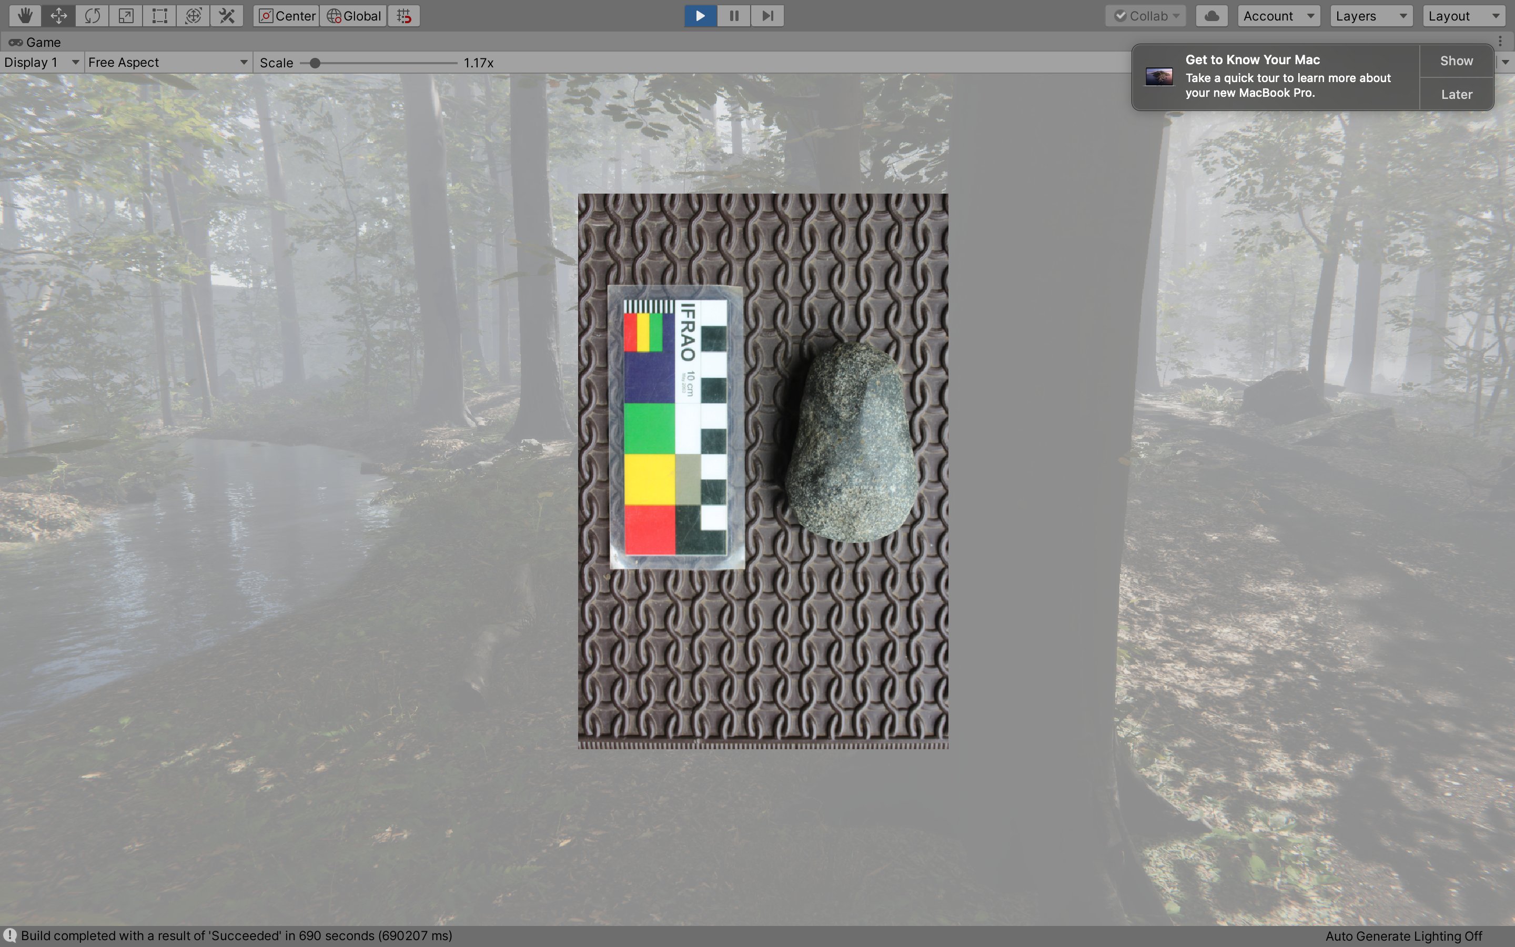Toggle grid snapping icon
This screenshot has height=947, width=1515.
[x=404, y=16]
